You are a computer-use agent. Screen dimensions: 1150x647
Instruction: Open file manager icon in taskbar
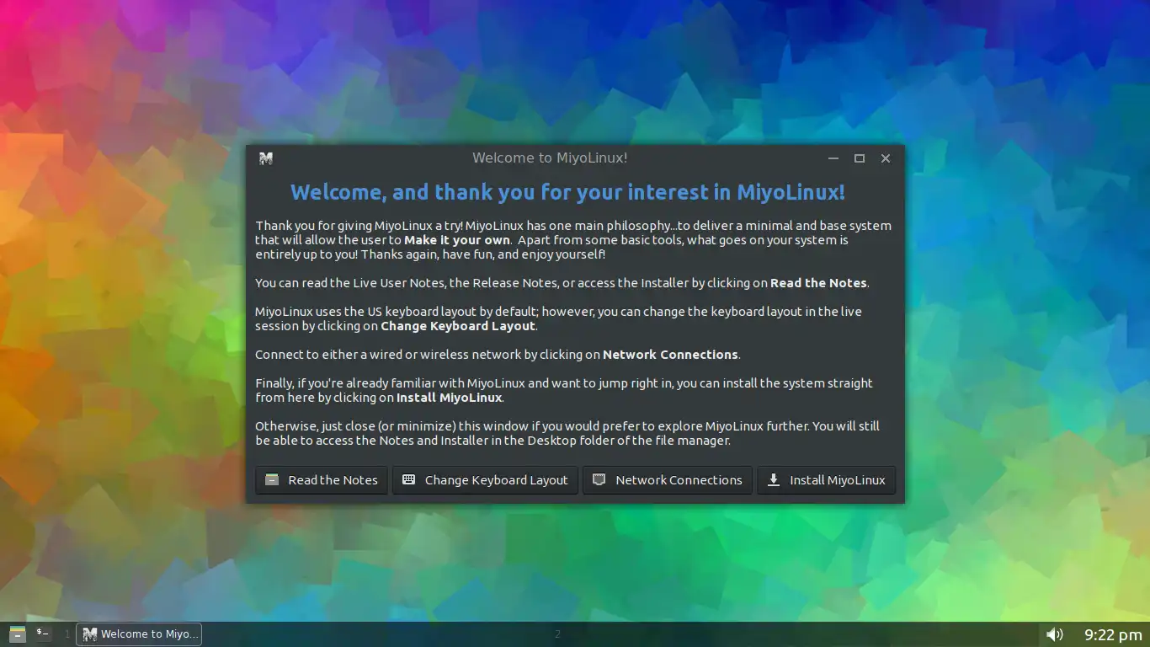pyautogui.click(x=18, y=634)
